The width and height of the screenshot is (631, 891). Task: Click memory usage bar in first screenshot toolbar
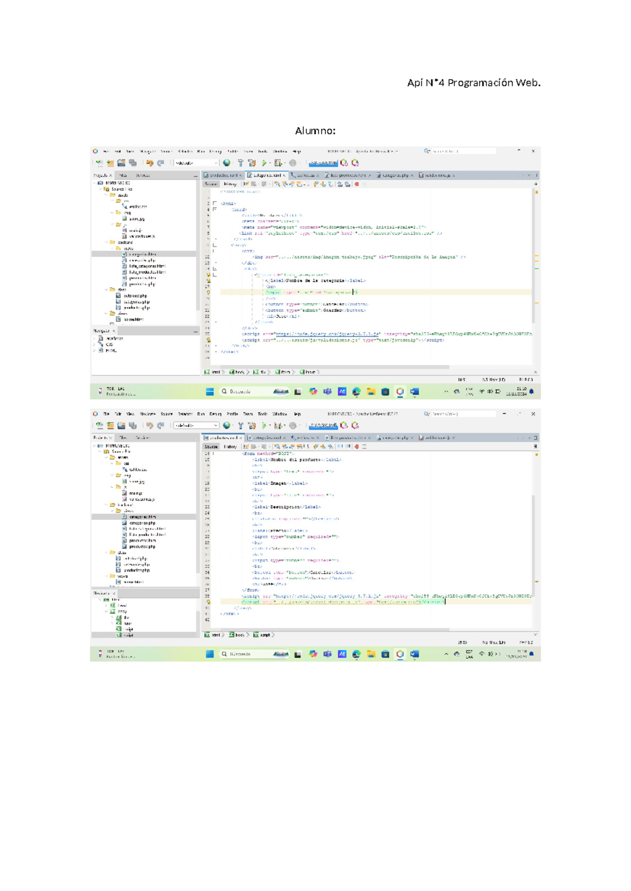(323, 163)
